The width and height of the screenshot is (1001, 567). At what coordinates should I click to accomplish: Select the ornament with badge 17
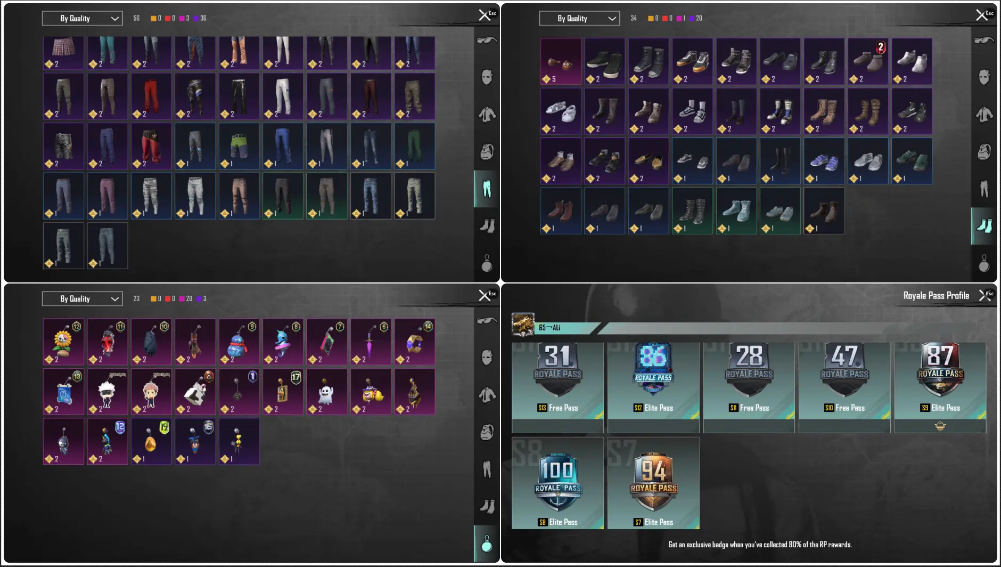click(283, 392)
